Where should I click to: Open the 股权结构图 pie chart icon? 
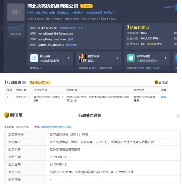click(131, 58)
